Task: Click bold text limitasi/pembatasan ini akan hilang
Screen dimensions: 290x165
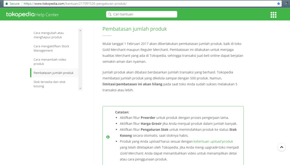Action: point(133,84)
